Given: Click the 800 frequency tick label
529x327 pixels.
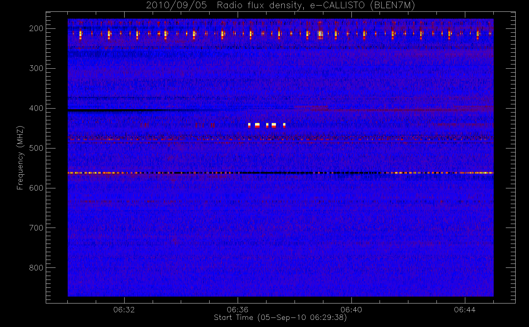Looking at the screenshot, I should [36, 268].
